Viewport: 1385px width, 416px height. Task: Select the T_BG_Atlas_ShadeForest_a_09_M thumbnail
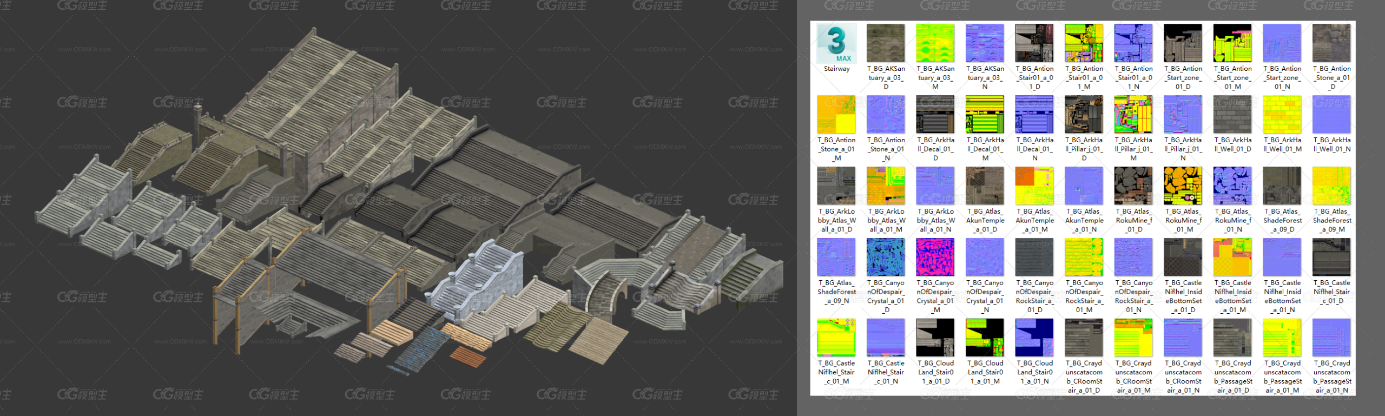tap(1332, 186)
